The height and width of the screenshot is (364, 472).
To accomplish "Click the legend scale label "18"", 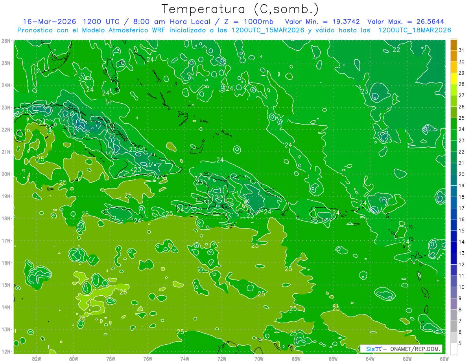I will (461, 197).
